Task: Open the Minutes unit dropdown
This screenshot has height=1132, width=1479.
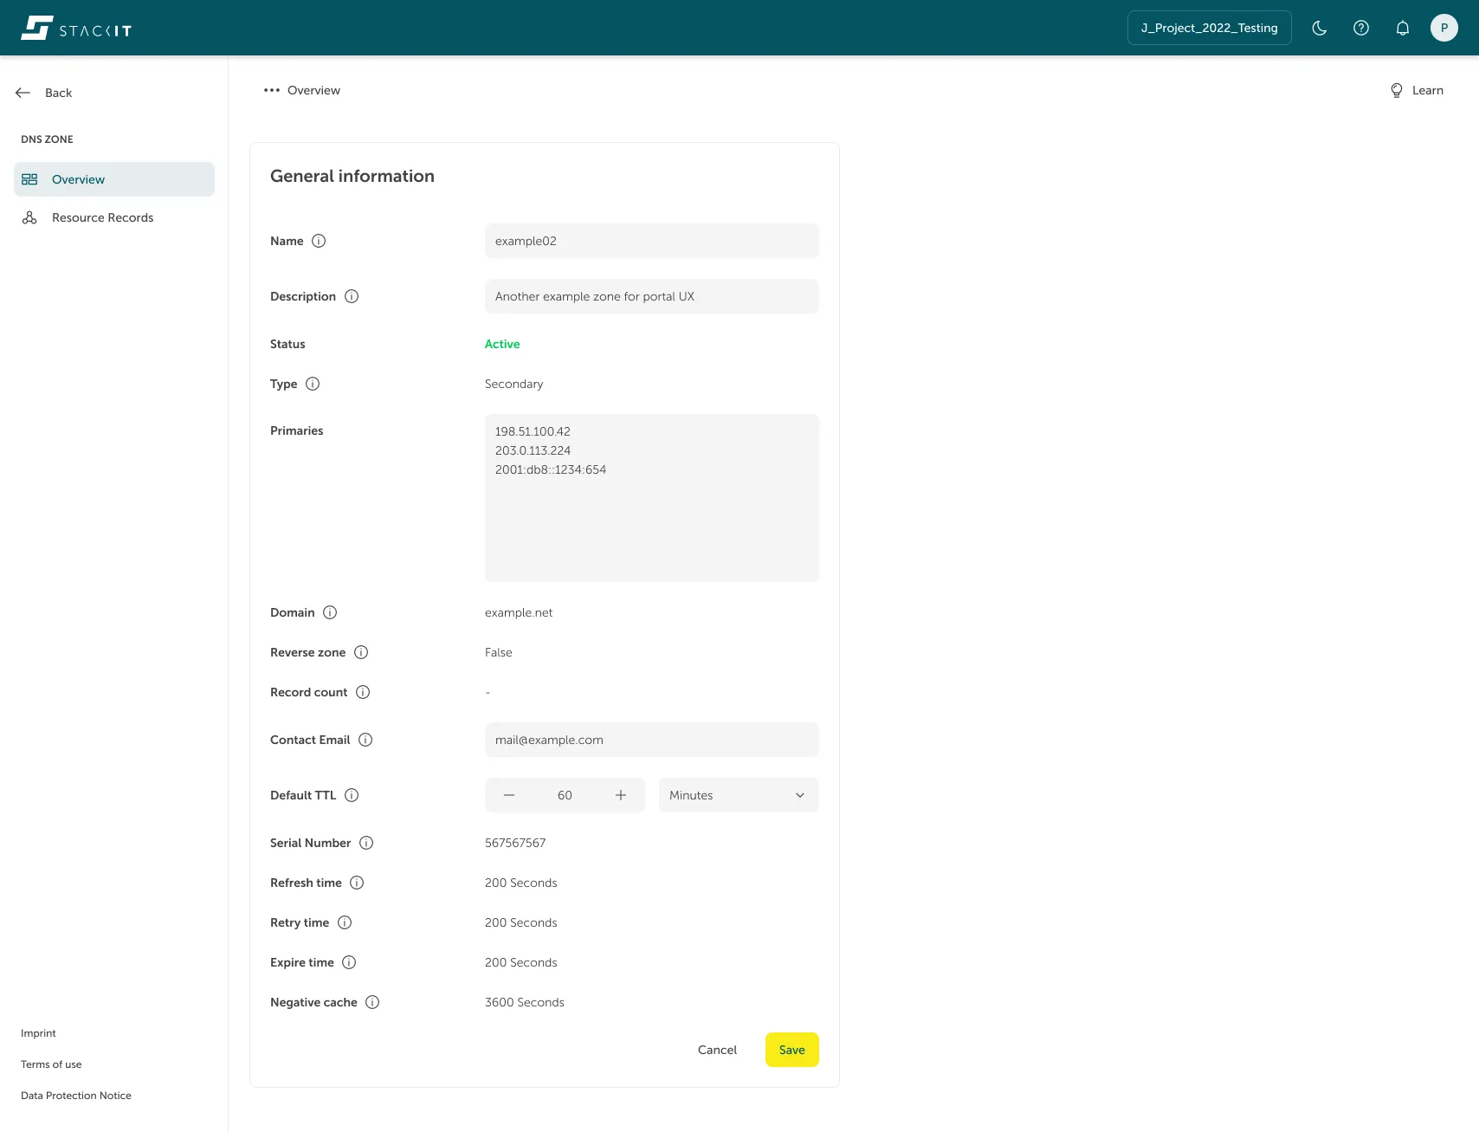Action: [737, 795]
